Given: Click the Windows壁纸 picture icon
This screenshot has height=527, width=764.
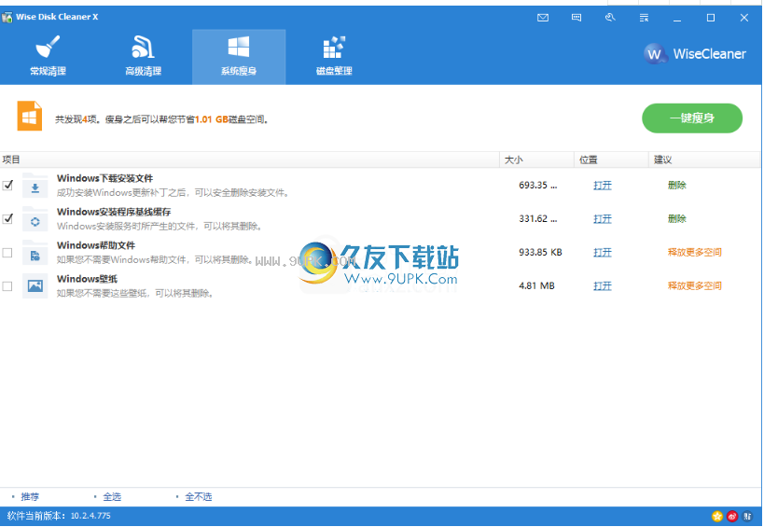Looking at the screenshot, I should point(35,286).
